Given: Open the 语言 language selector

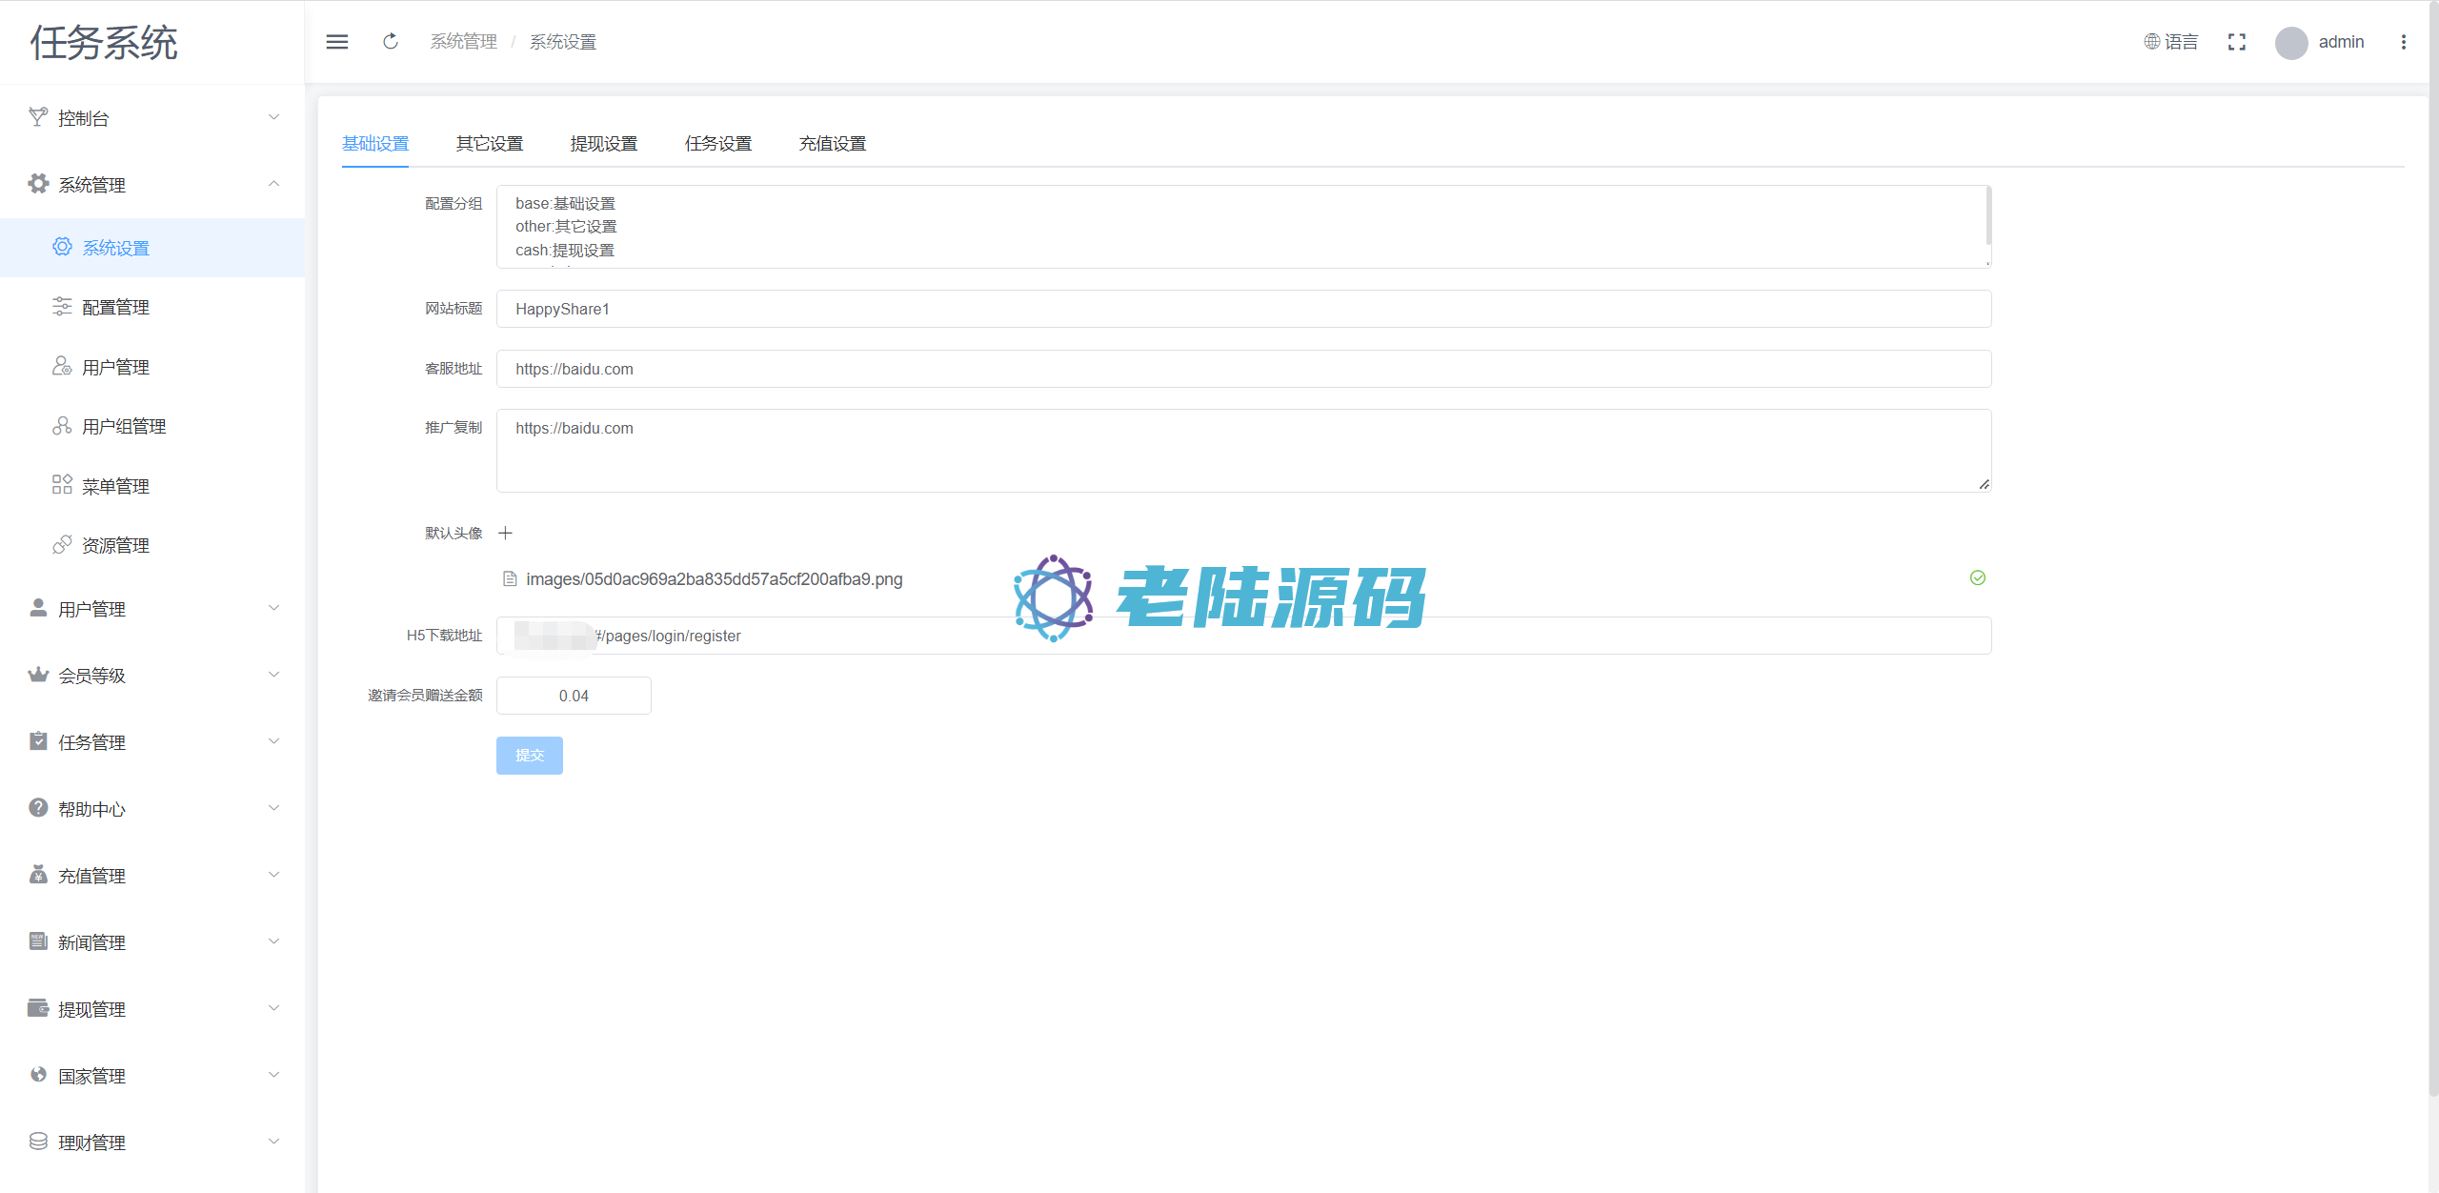Looking at the screenshot, I should (x=2171, y=42).
